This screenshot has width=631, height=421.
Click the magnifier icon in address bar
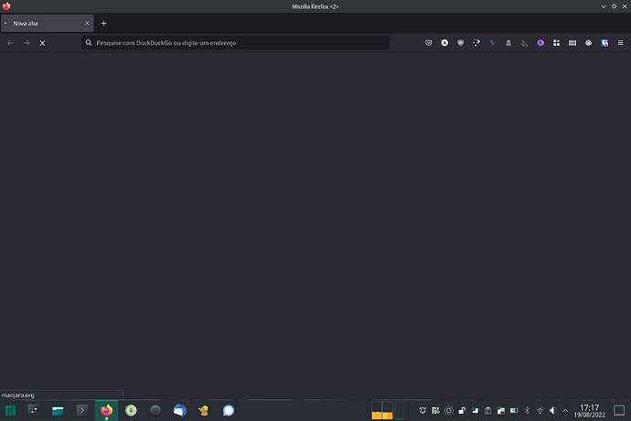click(x=89, y=43)
